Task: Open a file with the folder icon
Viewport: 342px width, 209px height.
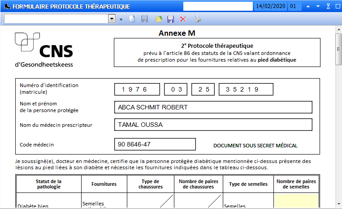Action: (x=158, y=19)
